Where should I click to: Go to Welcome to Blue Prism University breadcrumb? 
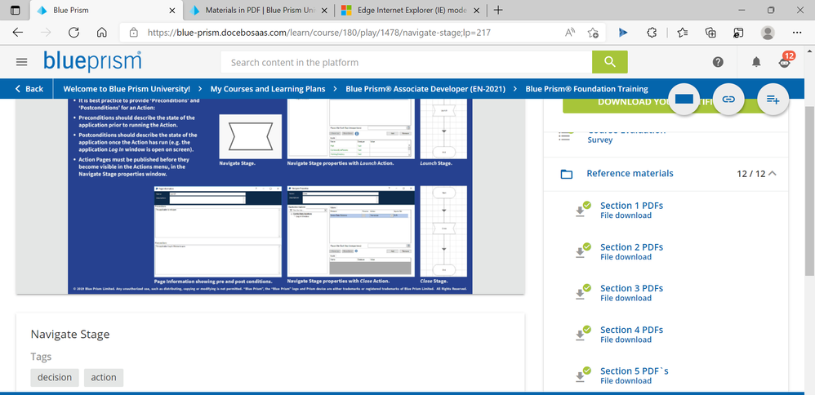pos(127,89)
